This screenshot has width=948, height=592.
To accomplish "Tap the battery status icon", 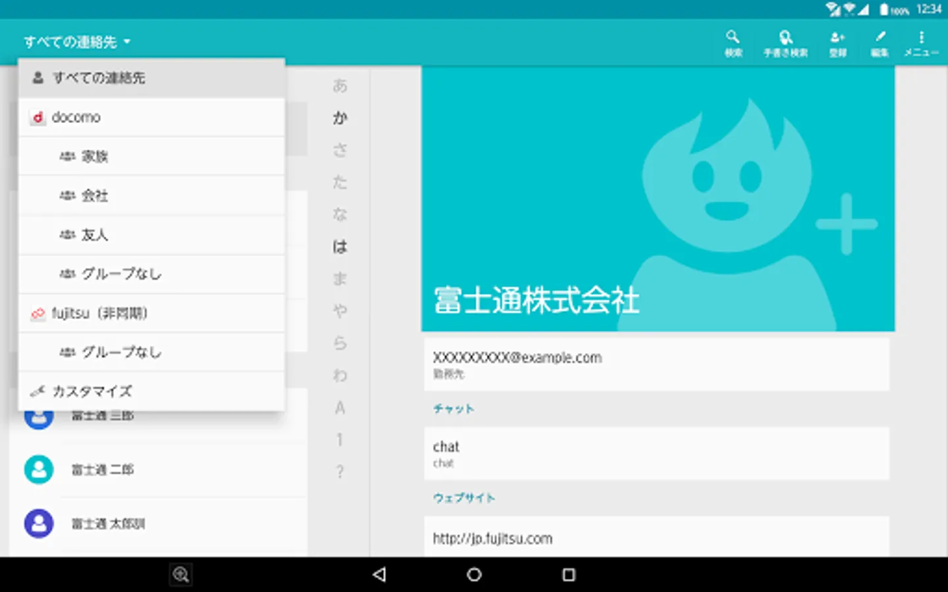I will click(x=884, y=9).
